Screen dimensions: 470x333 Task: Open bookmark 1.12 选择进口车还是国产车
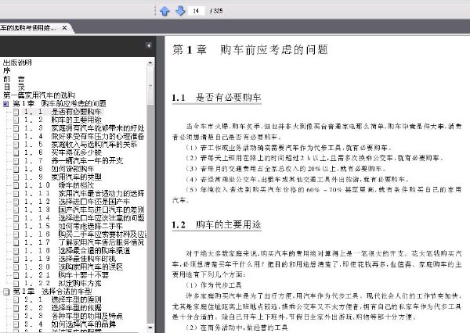[77, 202]
